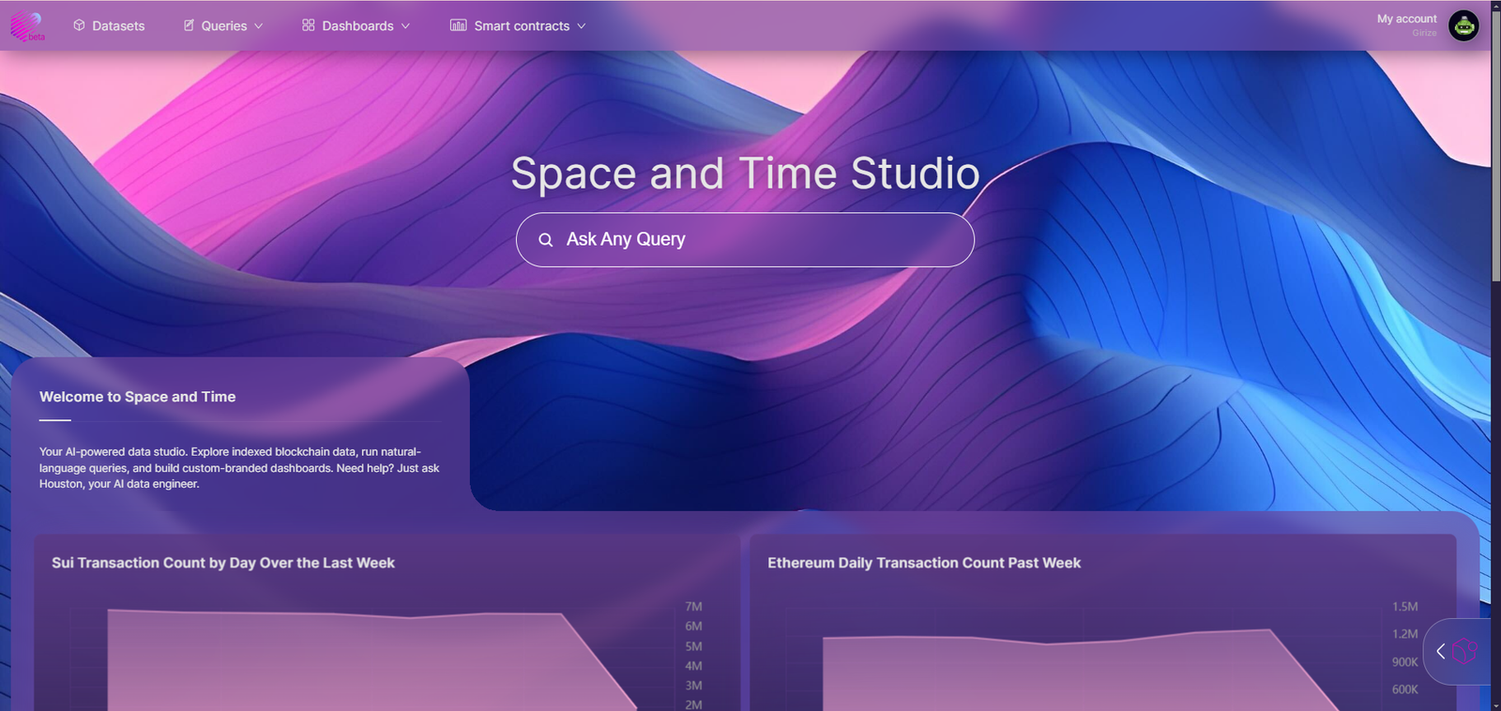Viewport: 1501px width, 711px height.
Task: Click the Sui Transaction Count chart title
Action: (223, 563)
